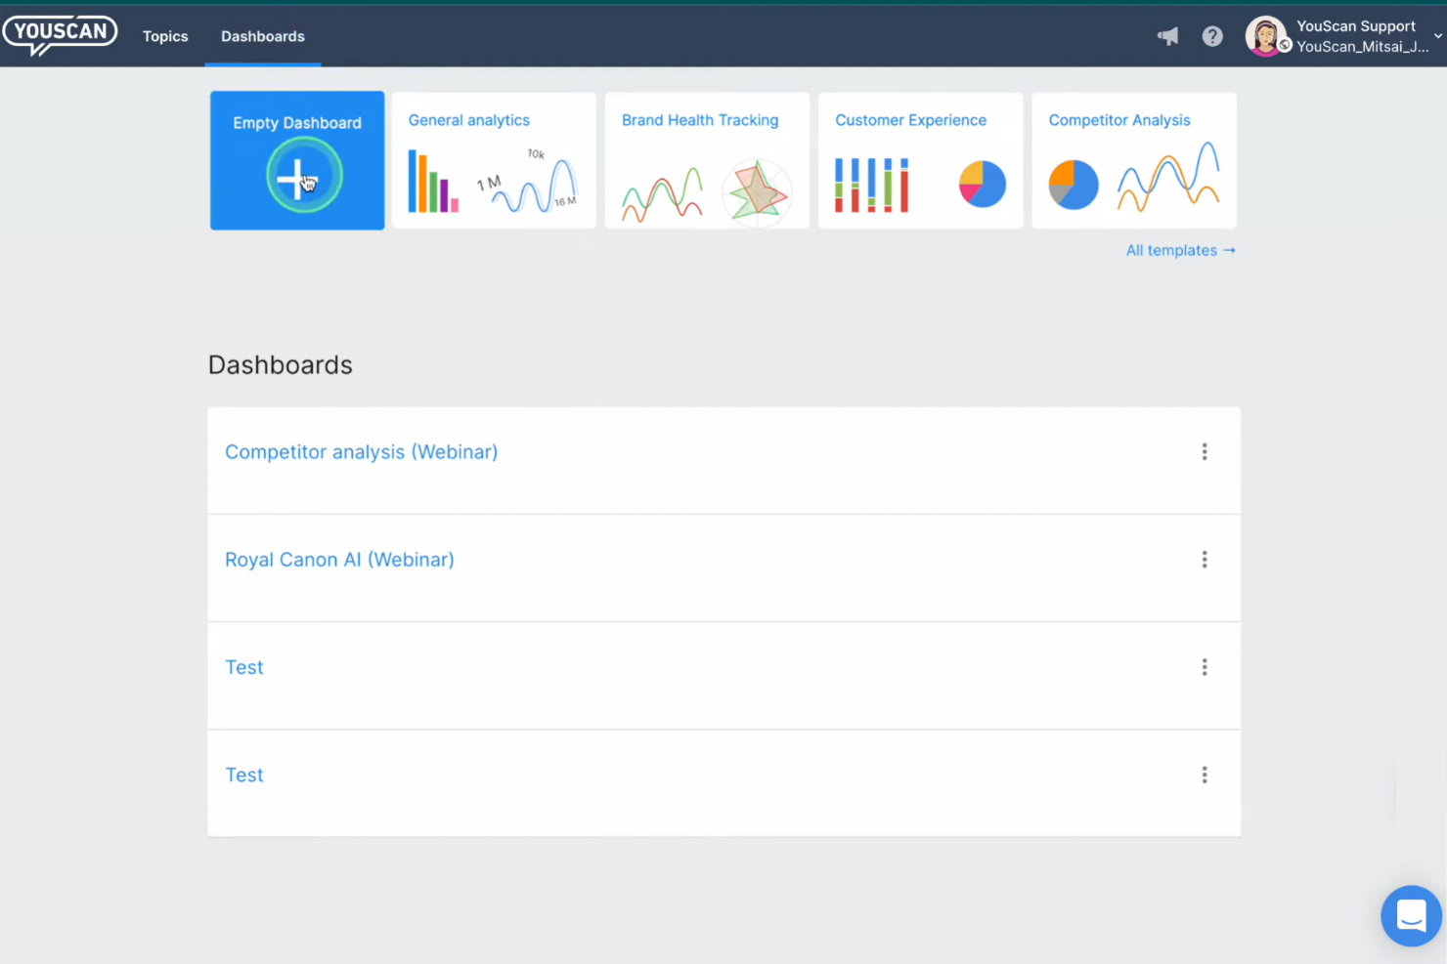Open the Intercom chat bubble
1447x964 pixels.
tap(1411, 915)
